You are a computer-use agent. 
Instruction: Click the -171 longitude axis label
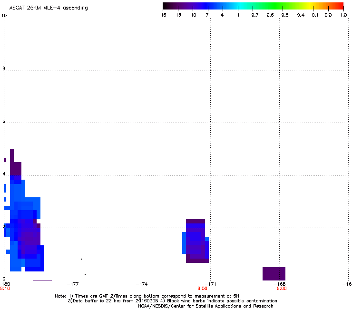[x=210, y=284]
